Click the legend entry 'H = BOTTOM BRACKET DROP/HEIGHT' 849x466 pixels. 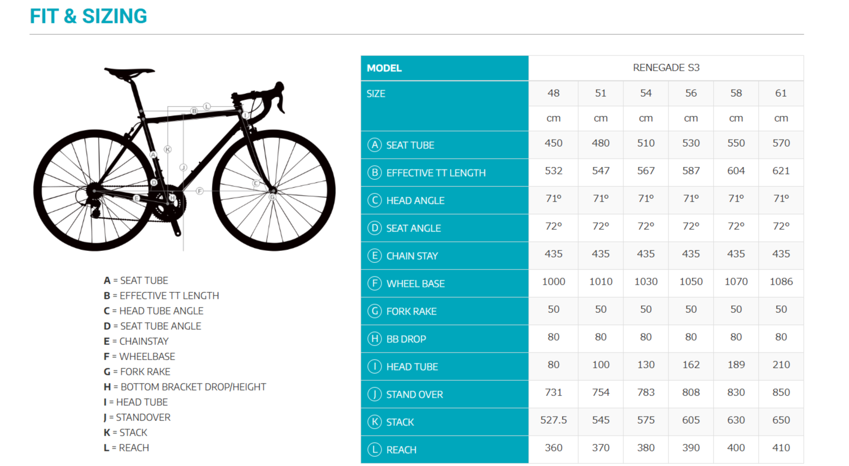pyautogui.click(x=185, y=387)
